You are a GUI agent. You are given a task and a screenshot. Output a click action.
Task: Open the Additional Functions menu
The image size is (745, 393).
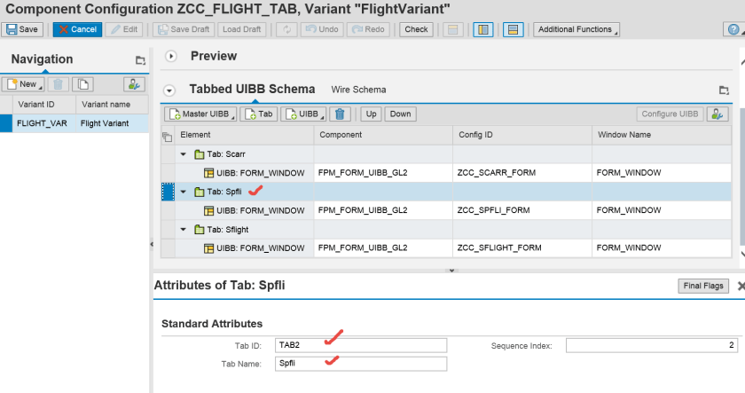pos(576,29)
